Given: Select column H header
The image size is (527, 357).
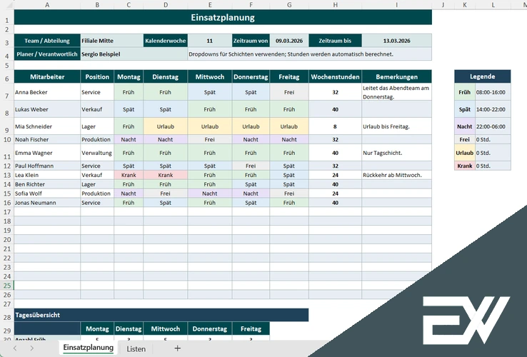Looking at the screenshot, I should 335,5.
